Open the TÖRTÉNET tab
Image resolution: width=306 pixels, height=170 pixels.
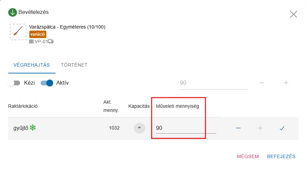pyautogui.click(x=74, y=65)
